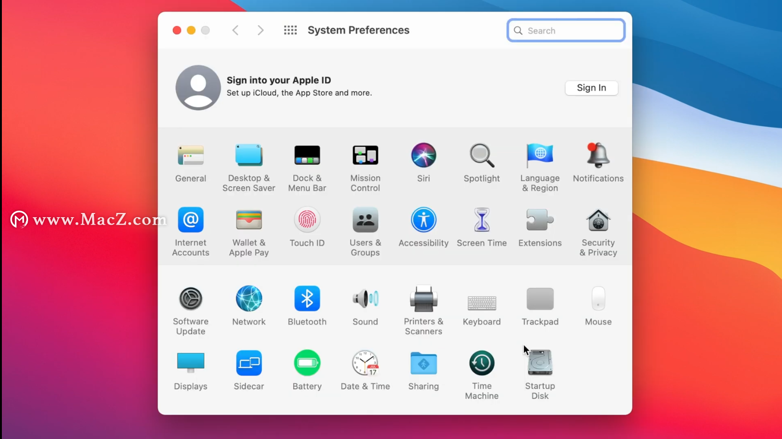The width and height of the screenshot is (782, 439).
Task: Open Sidecar settings
Action: (249, 363)
